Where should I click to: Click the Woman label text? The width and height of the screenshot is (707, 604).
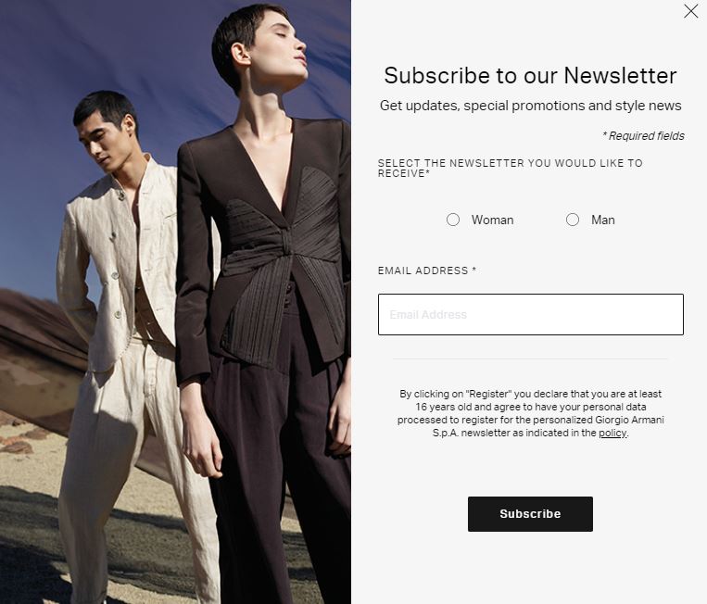click(492, 220)
